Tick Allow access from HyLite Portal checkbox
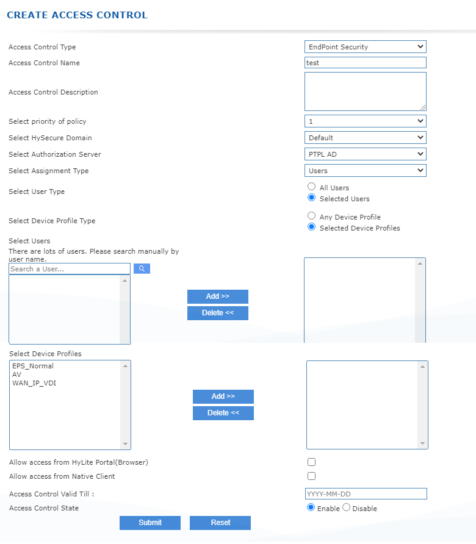Viewport: 476px width, 544px height. pos(311,462)
